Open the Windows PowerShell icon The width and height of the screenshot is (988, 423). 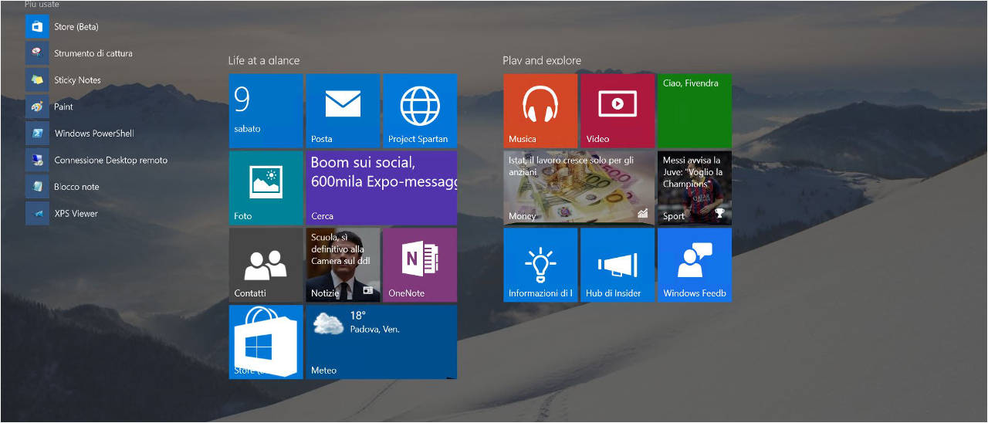pos(37,133)
